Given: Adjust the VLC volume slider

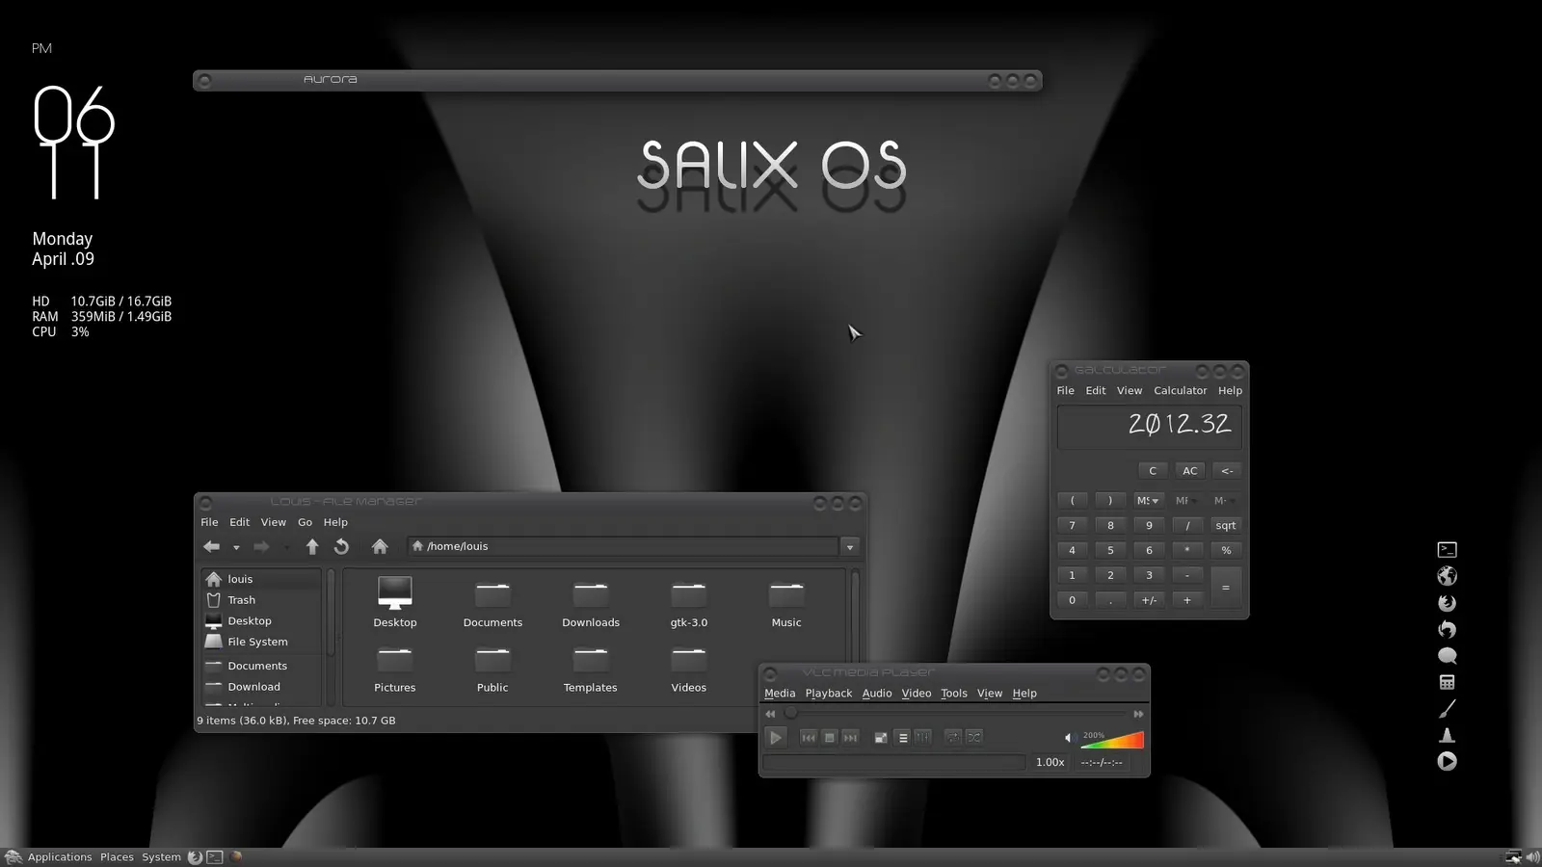Looking at the screenshot, I should coord(1112,740).
